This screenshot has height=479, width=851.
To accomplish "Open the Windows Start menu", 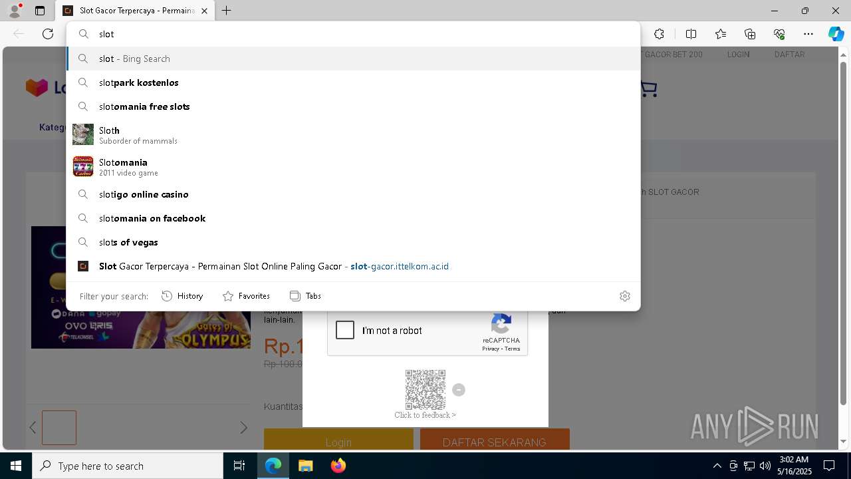I will 16,466.
